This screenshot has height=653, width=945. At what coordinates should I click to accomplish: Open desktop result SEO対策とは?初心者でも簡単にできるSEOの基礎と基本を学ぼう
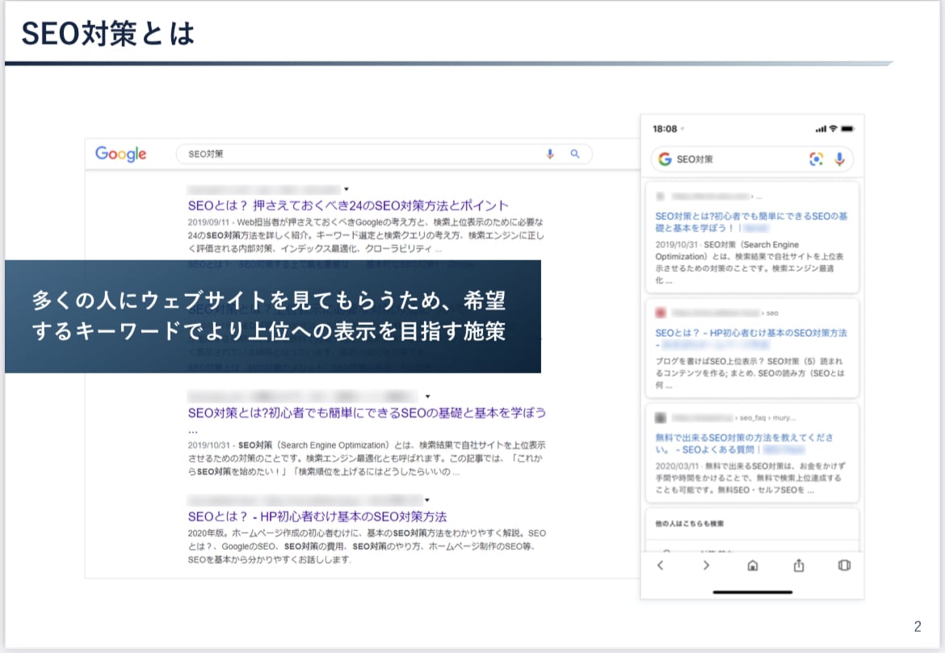367,413
